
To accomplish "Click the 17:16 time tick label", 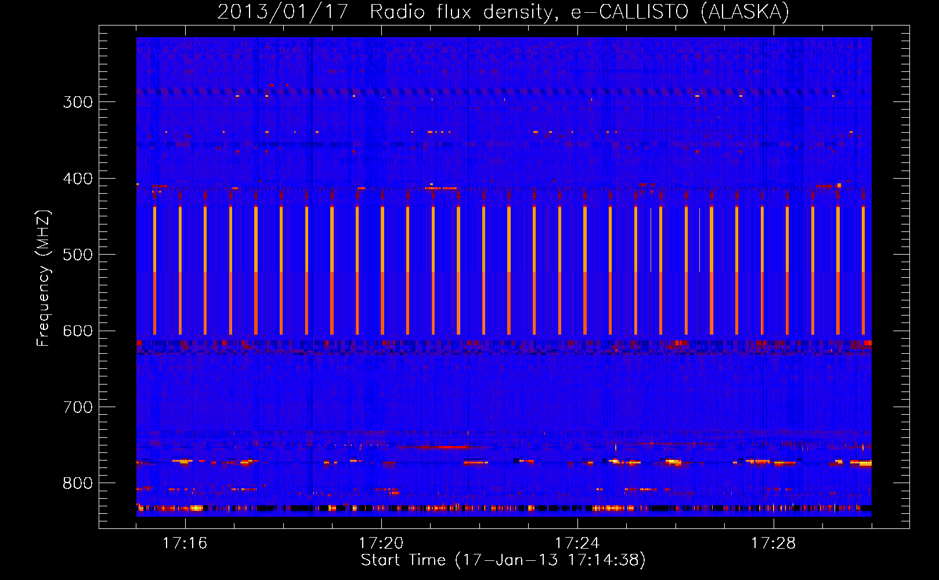I will [x=185, y=543].
